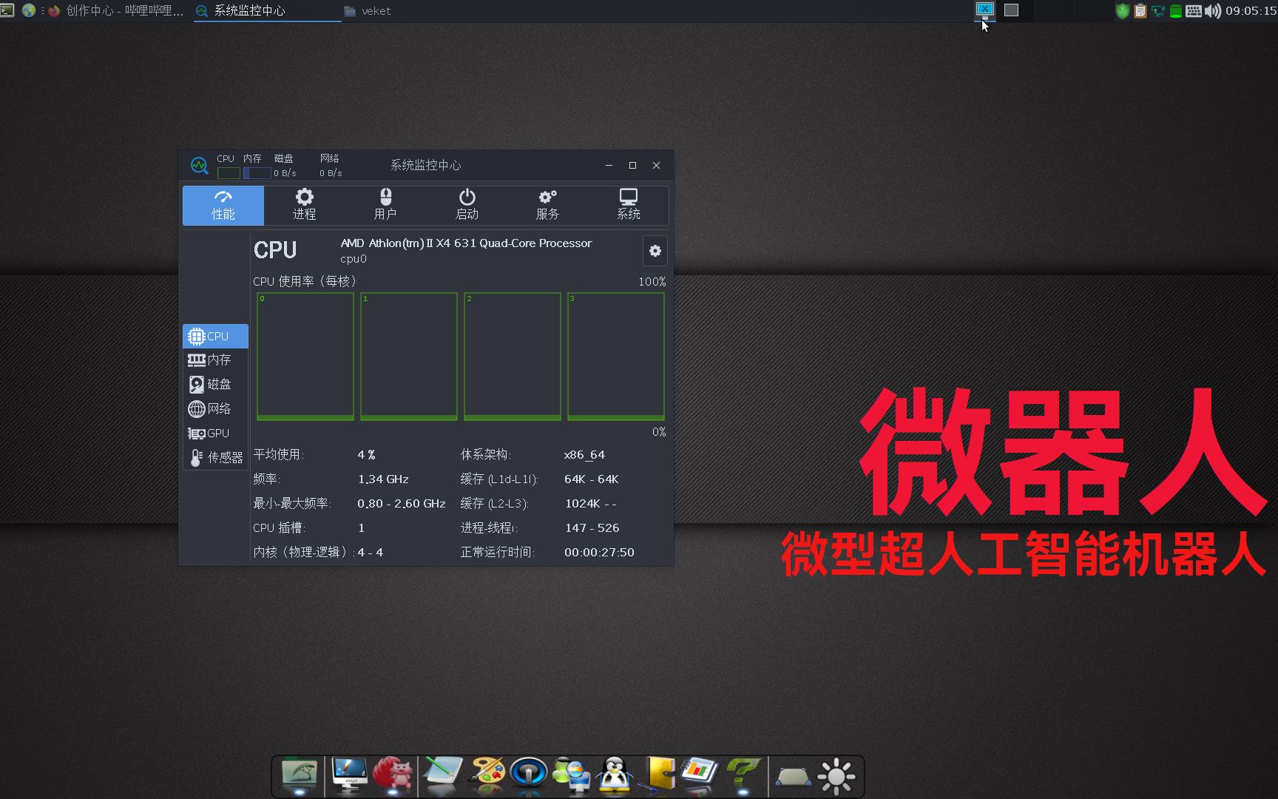This screenshot has width=1278, height=799.
Task: Switch to the 服务 (Services) tab
Action: (x=547, y=205)
